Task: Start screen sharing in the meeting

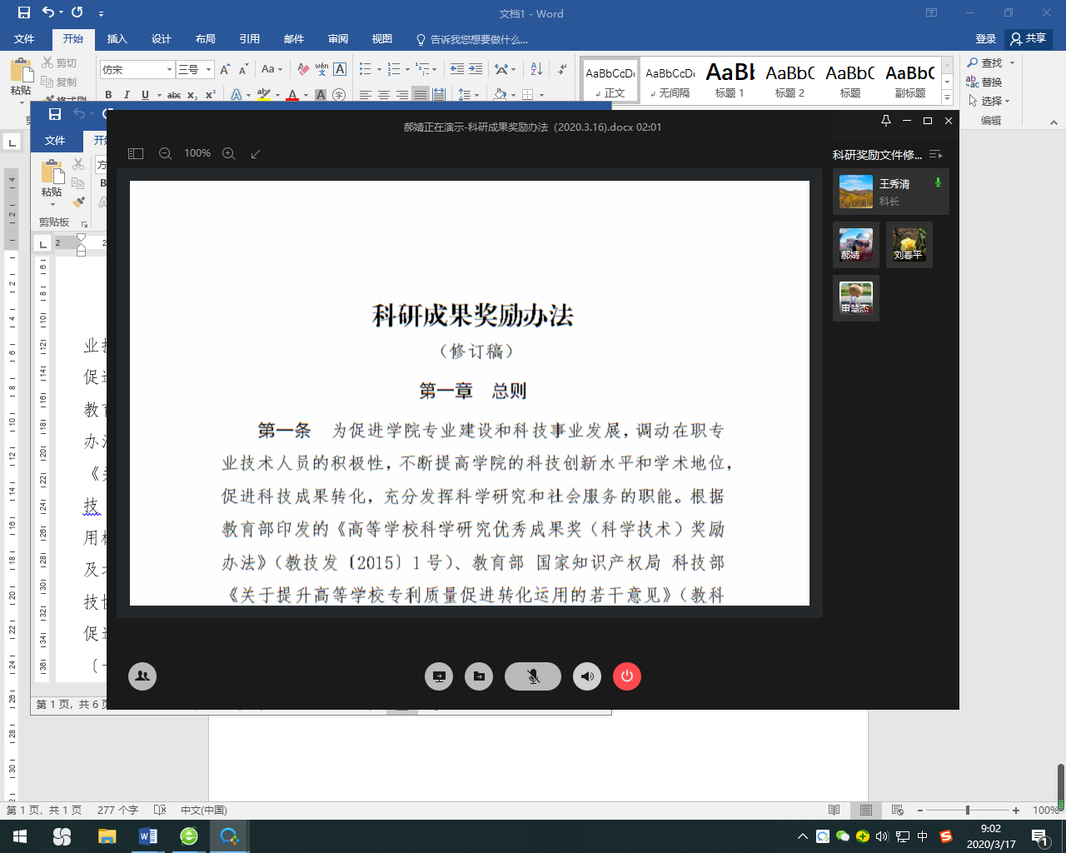Action: (x=439, y=676)
